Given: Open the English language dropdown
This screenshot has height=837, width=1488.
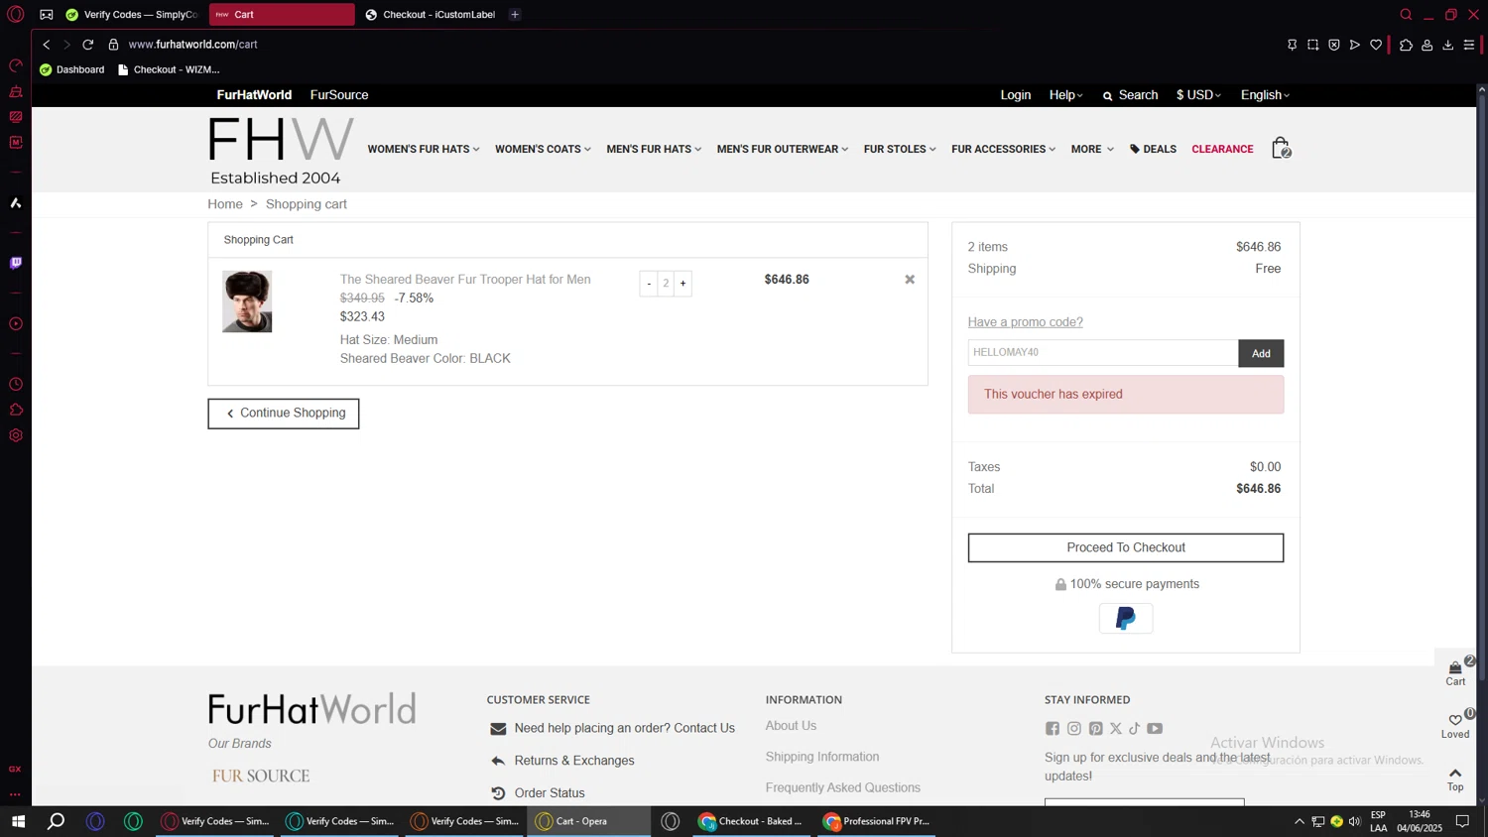Looking at the screenshot, I should (x=1265, y=95).
